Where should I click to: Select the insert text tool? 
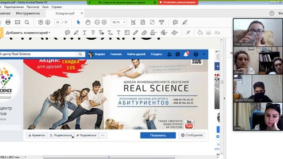click(x=110, y=33)
